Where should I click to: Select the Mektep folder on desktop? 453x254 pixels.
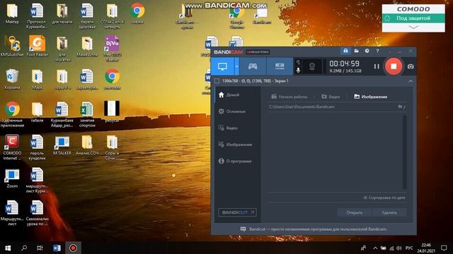12,13
